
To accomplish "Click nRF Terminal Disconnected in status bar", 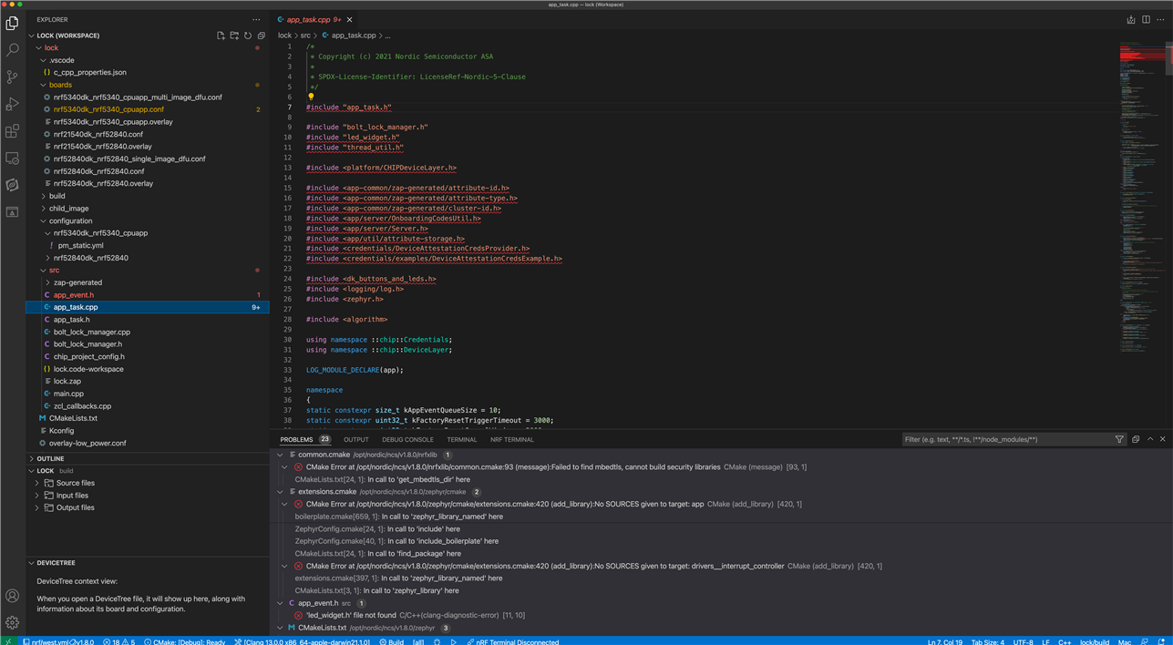I will (515, 641).
